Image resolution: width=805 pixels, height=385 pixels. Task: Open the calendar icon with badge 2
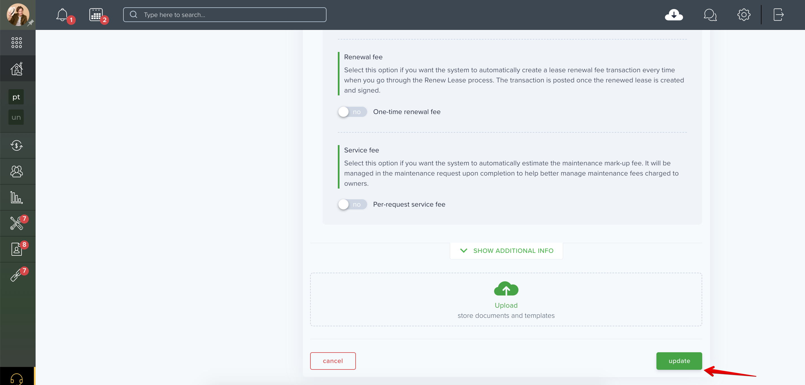pyautogui.click(x=96, y=15)
